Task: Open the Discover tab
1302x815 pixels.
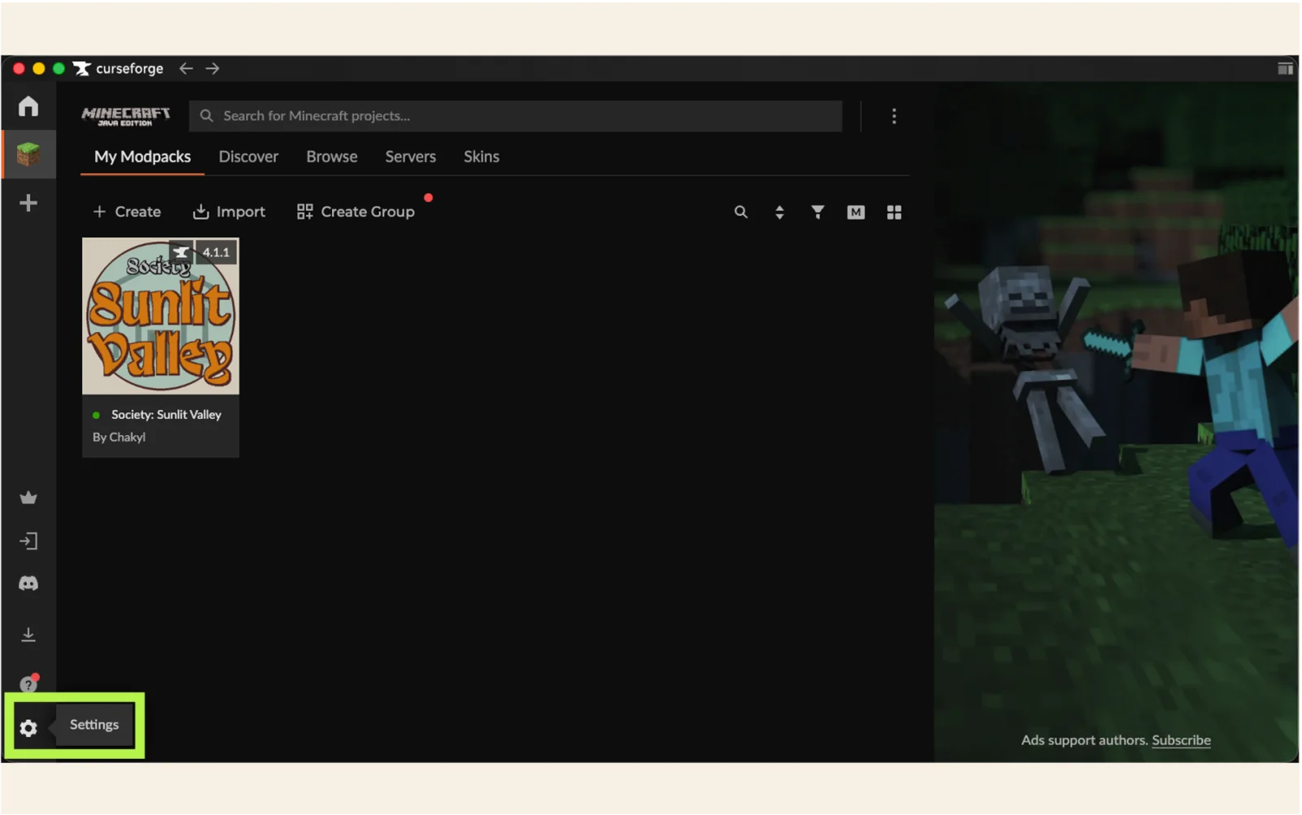Action: (248, 157)
